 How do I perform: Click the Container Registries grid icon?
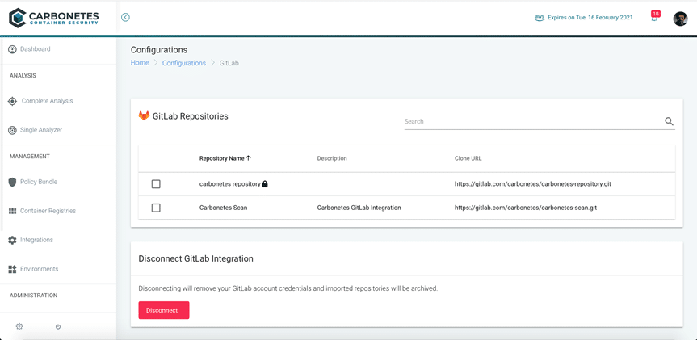coord(13,211)
